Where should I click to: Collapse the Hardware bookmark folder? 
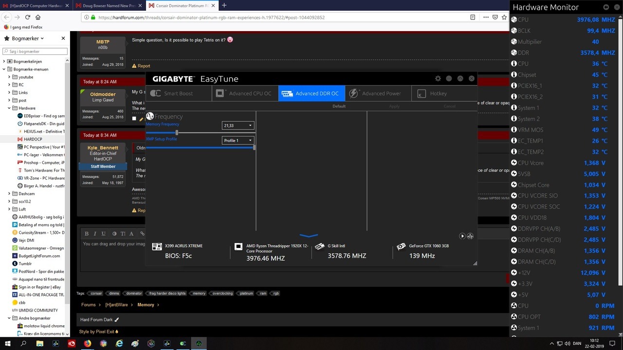coord(9,108)
